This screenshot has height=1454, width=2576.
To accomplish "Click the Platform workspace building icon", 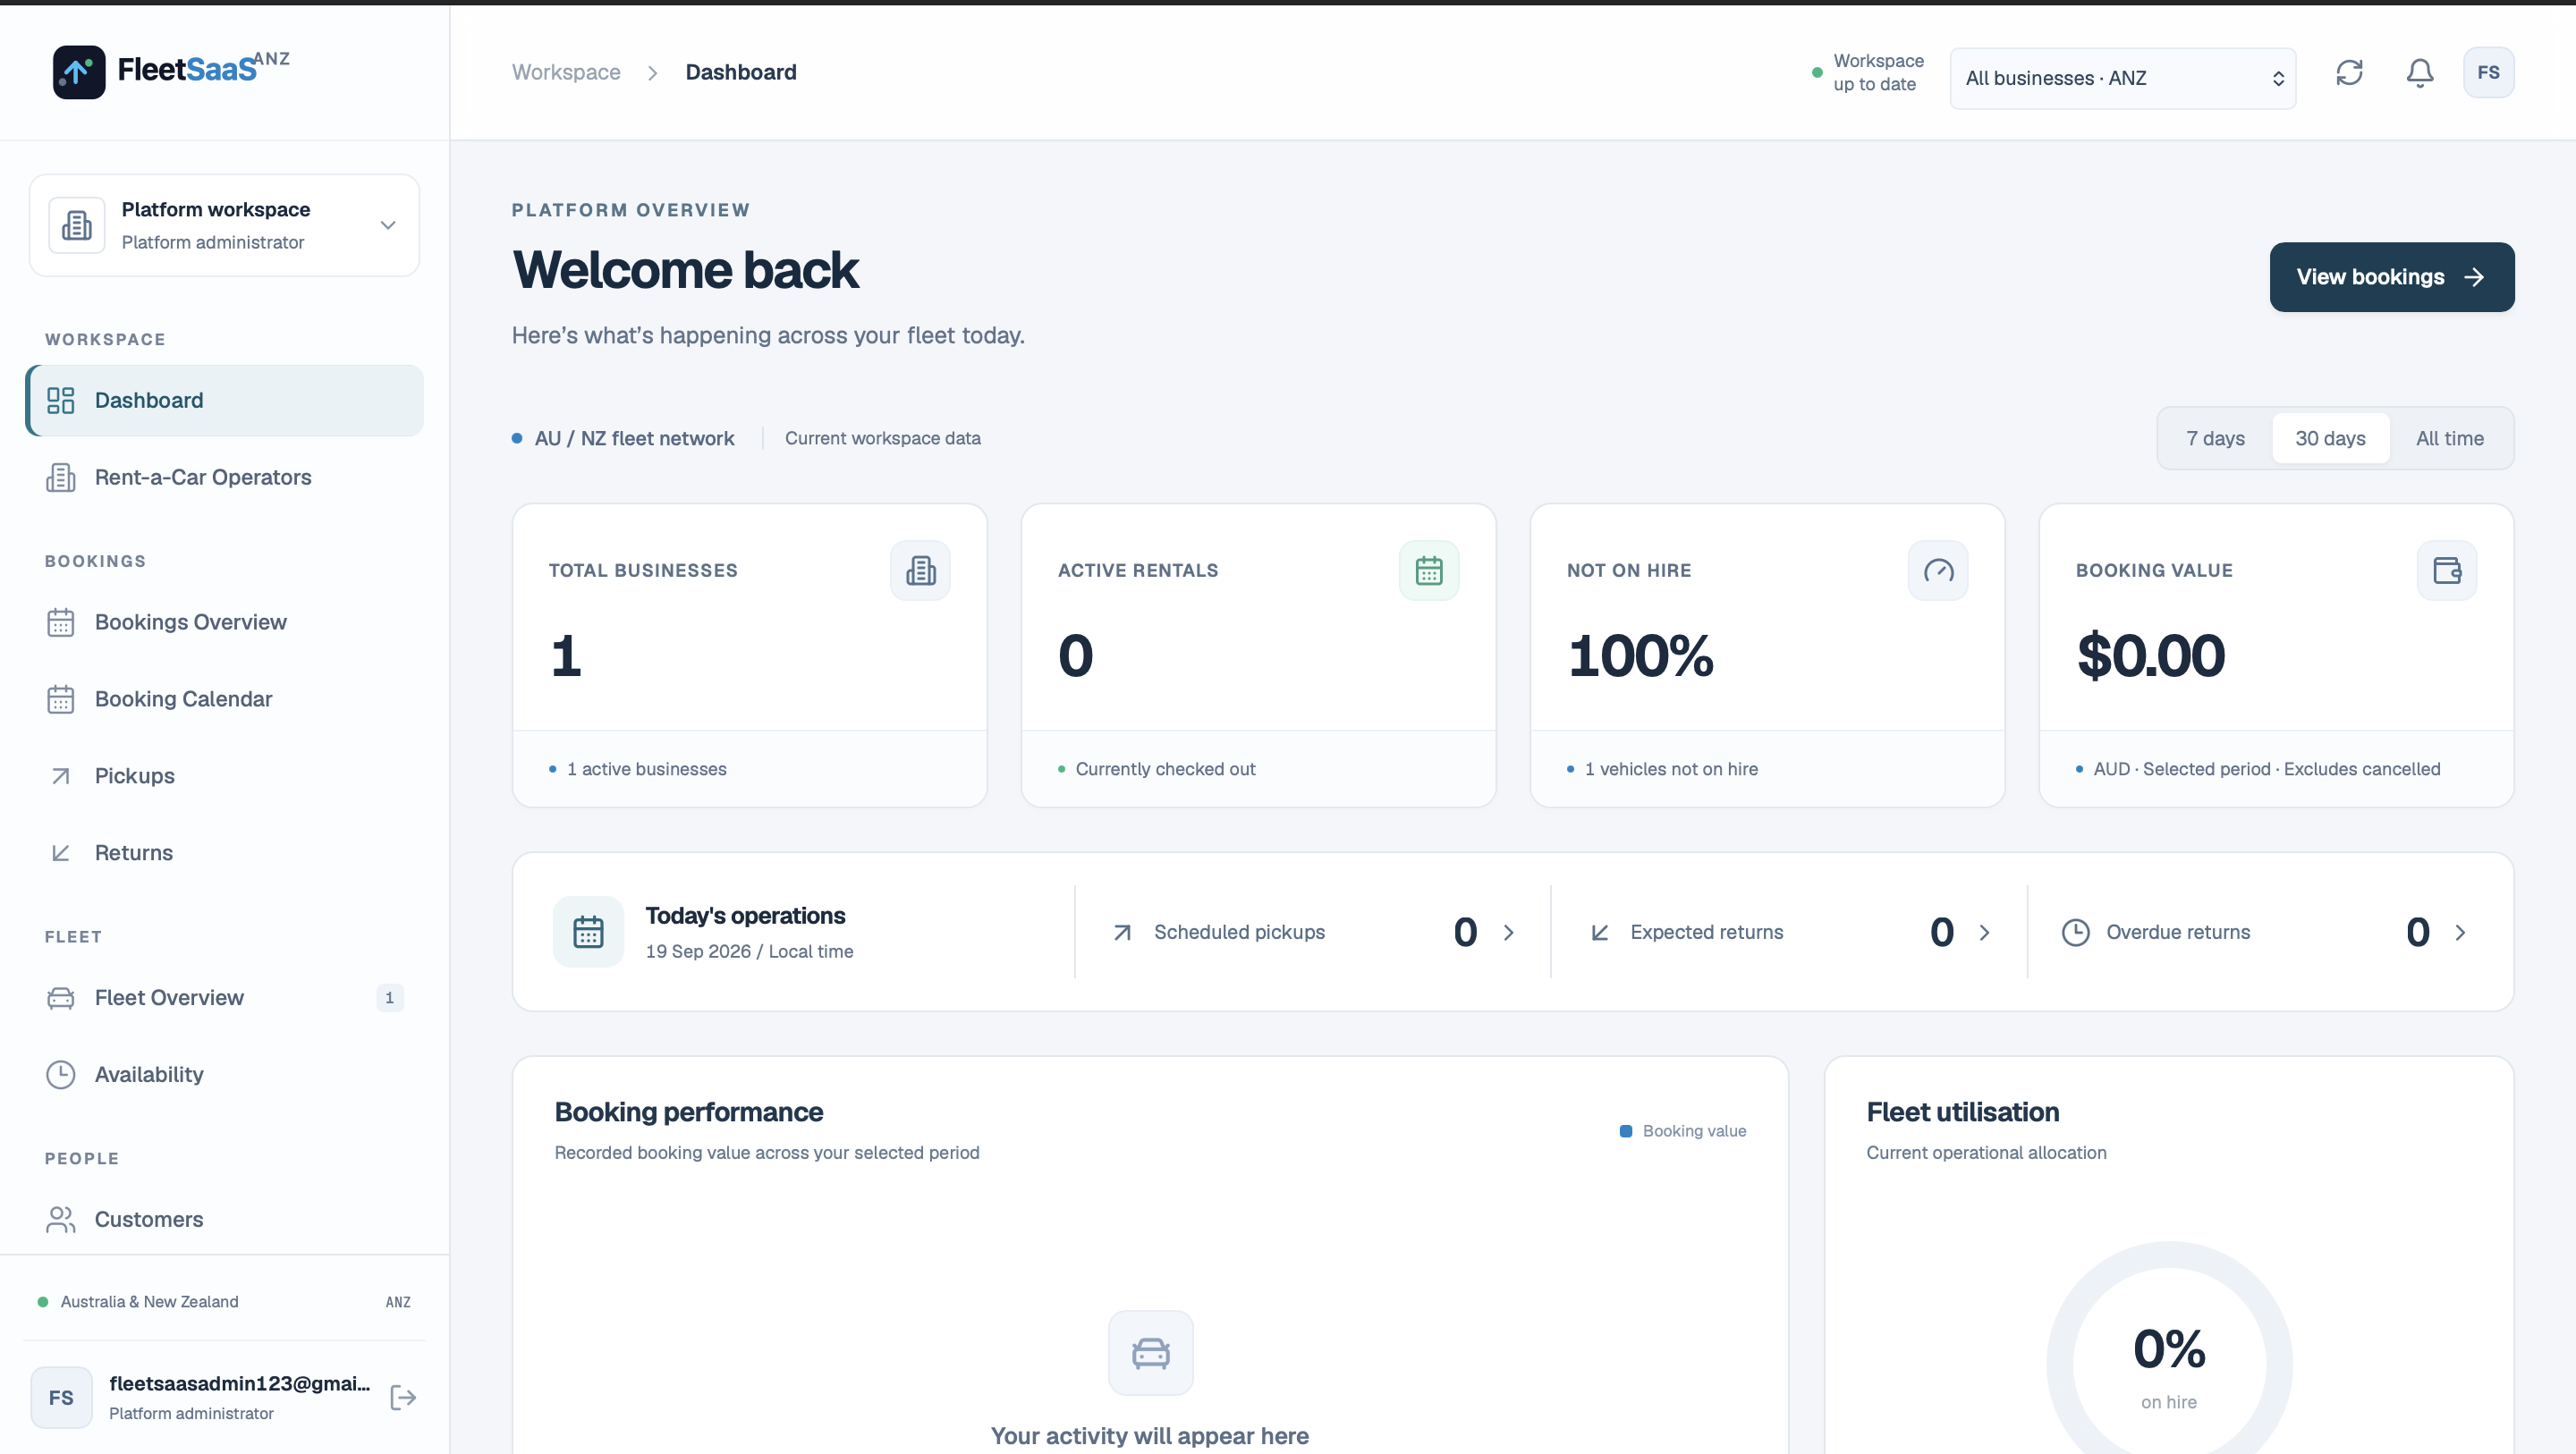I will (77, 225).
